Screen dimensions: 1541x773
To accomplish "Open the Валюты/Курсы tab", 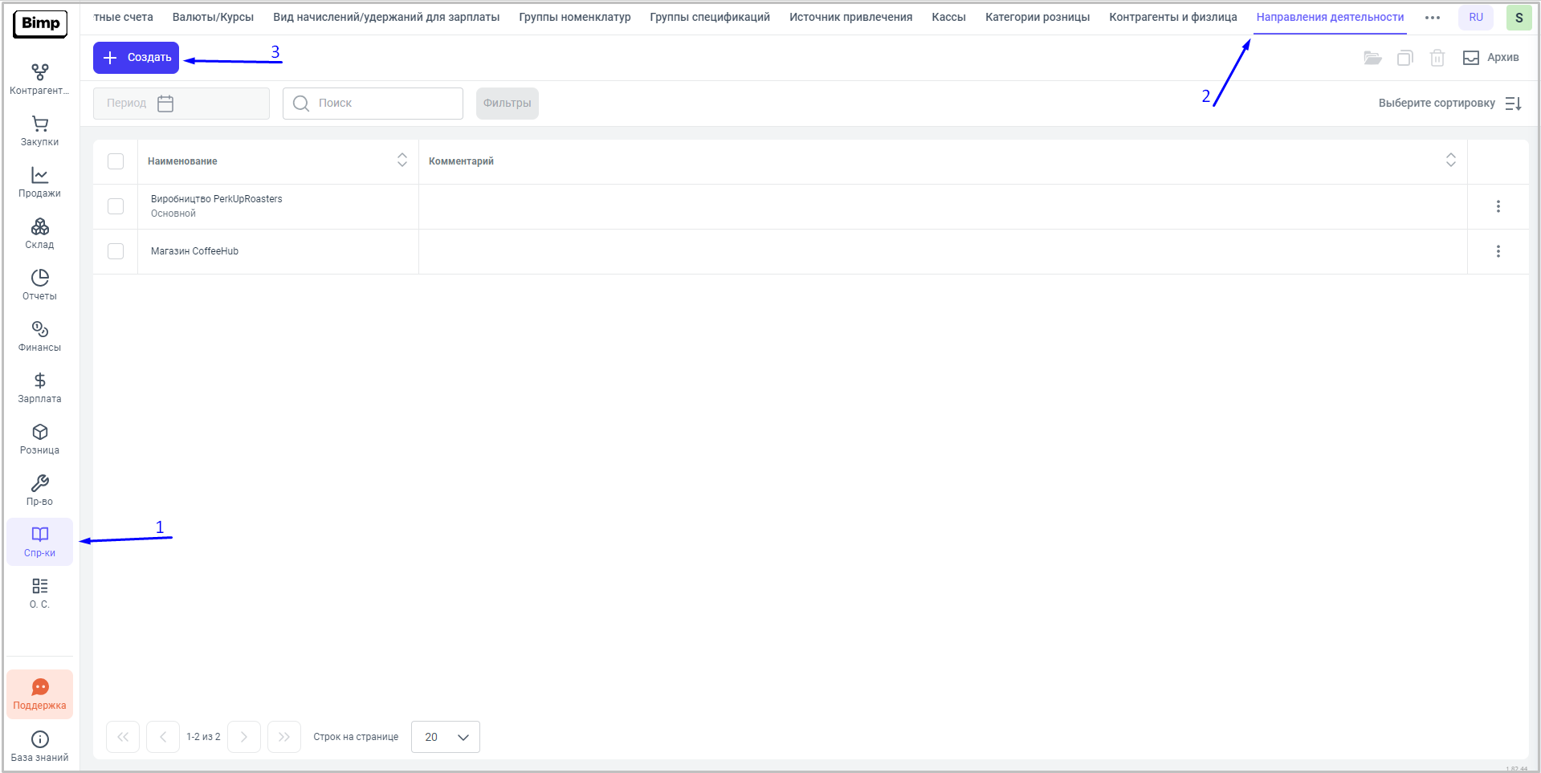I will pos(213,17).
